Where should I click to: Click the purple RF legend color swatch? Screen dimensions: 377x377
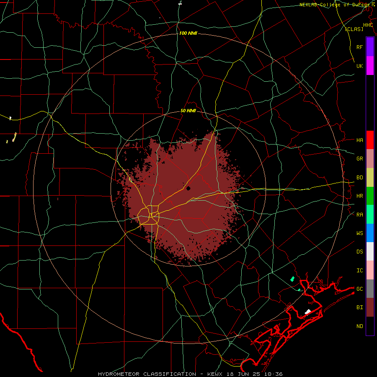370,46
